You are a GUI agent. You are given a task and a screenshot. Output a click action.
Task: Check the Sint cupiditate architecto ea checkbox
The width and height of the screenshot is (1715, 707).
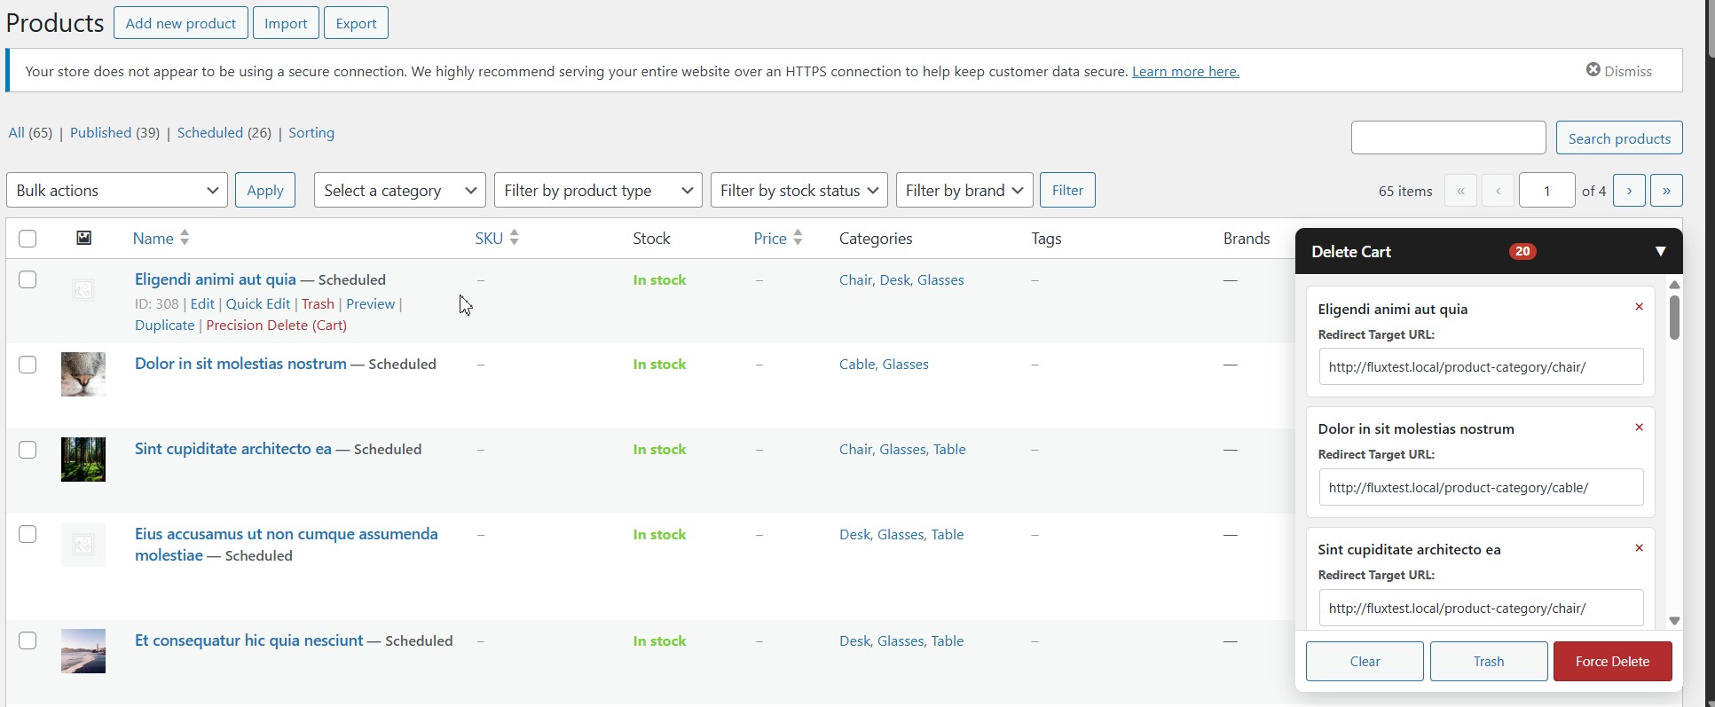point(28,450)
